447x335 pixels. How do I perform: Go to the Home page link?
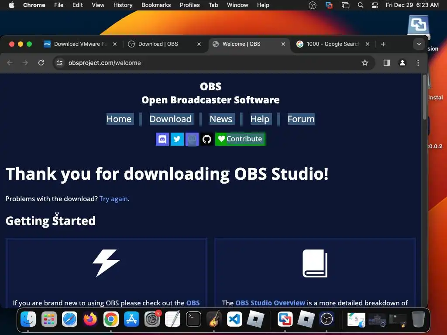pyautogui.click(x=119, y=119)
